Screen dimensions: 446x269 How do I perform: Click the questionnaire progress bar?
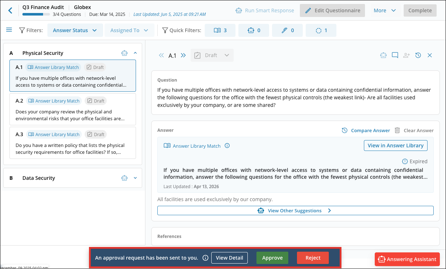click(36, 14)
